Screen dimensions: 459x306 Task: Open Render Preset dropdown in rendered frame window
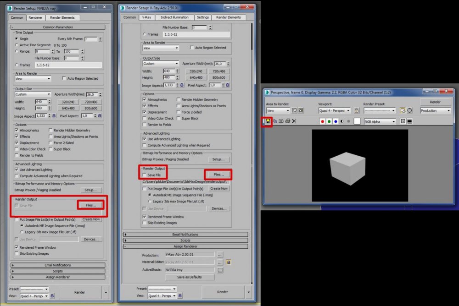pyautogui.click(x=380, y=110)
